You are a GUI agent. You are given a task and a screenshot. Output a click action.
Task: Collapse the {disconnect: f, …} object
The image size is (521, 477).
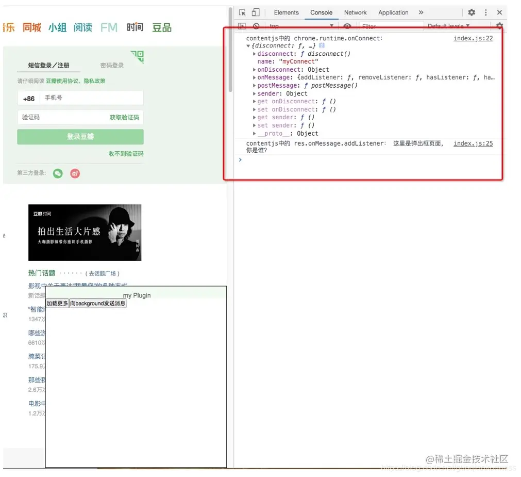point(248,46)
